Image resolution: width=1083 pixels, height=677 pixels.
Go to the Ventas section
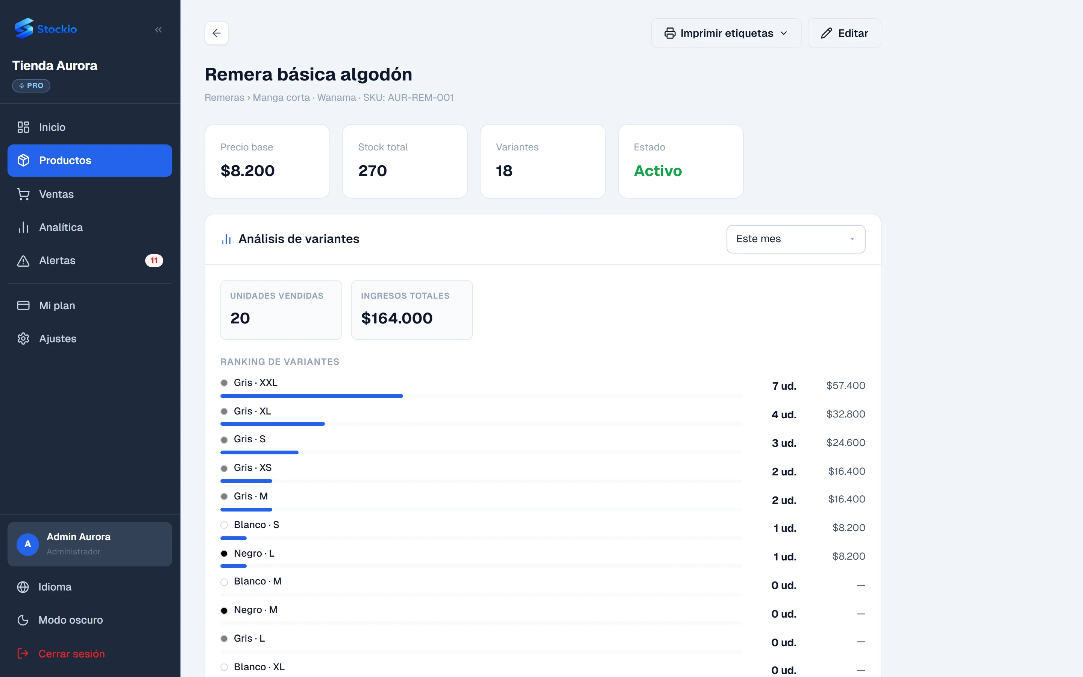pos(90,194)
